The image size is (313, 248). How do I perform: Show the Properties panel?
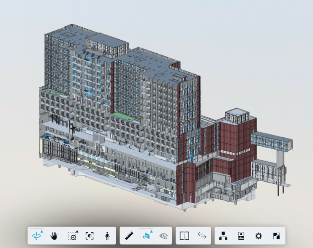(x=241, y=236)
